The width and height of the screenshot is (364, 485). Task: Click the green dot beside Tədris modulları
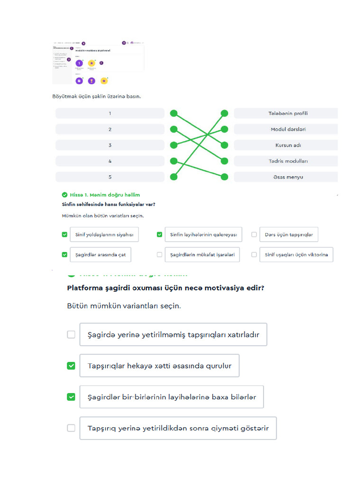click(x=224, y=161)
